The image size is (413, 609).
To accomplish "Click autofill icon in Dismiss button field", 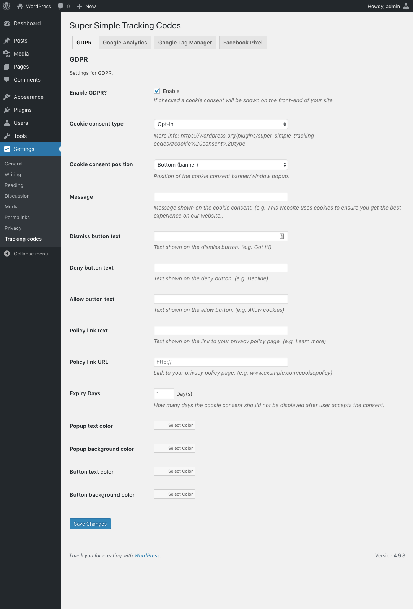I will (x=282, y=236).
